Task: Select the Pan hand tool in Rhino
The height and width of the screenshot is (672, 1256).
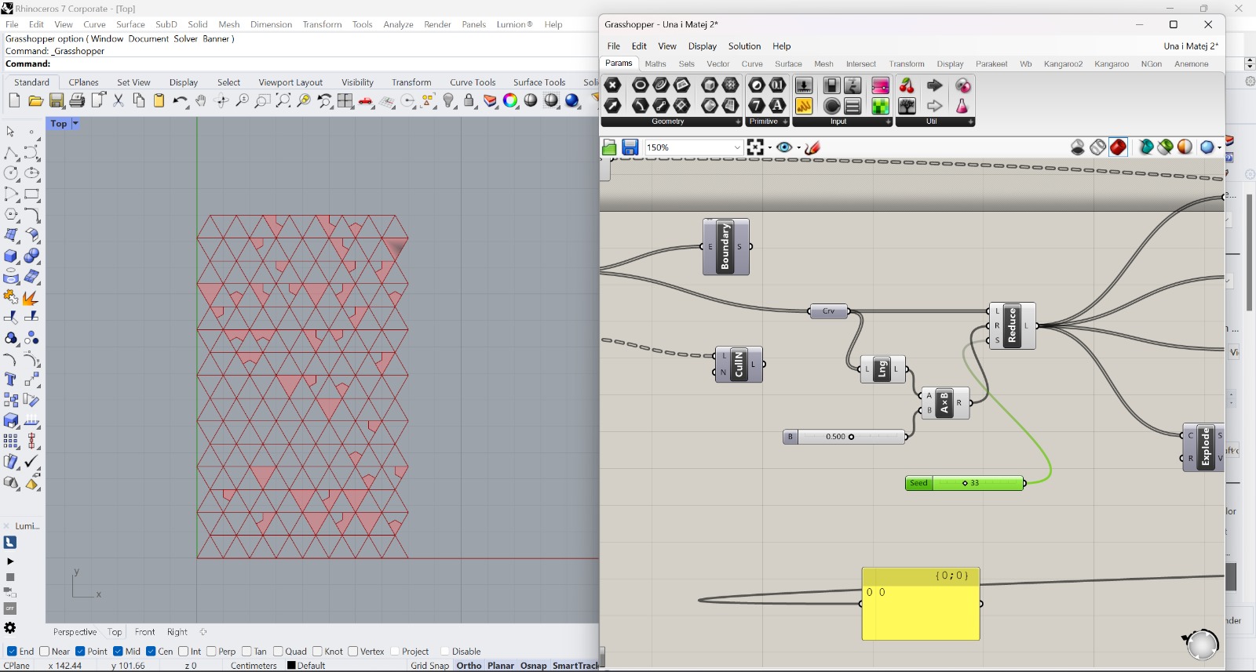Action: [201, 100]
